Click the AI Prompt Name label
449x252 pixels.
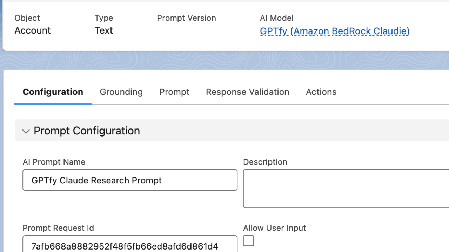[x=54, y=162]
